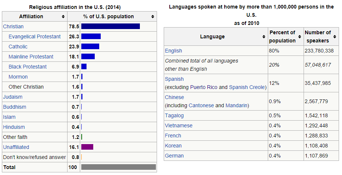The width and height of the screenshot is (342, 175).
Task: Visit the Unaffiliated link
Action: click(x=16, y=147)
